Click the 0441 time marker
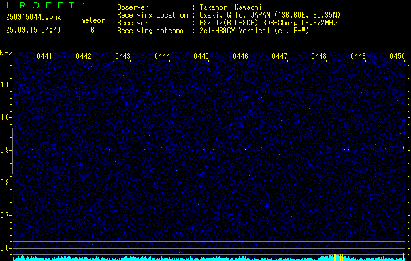The width and height of the screenshot is (411, 261). (x=44, y=57)
